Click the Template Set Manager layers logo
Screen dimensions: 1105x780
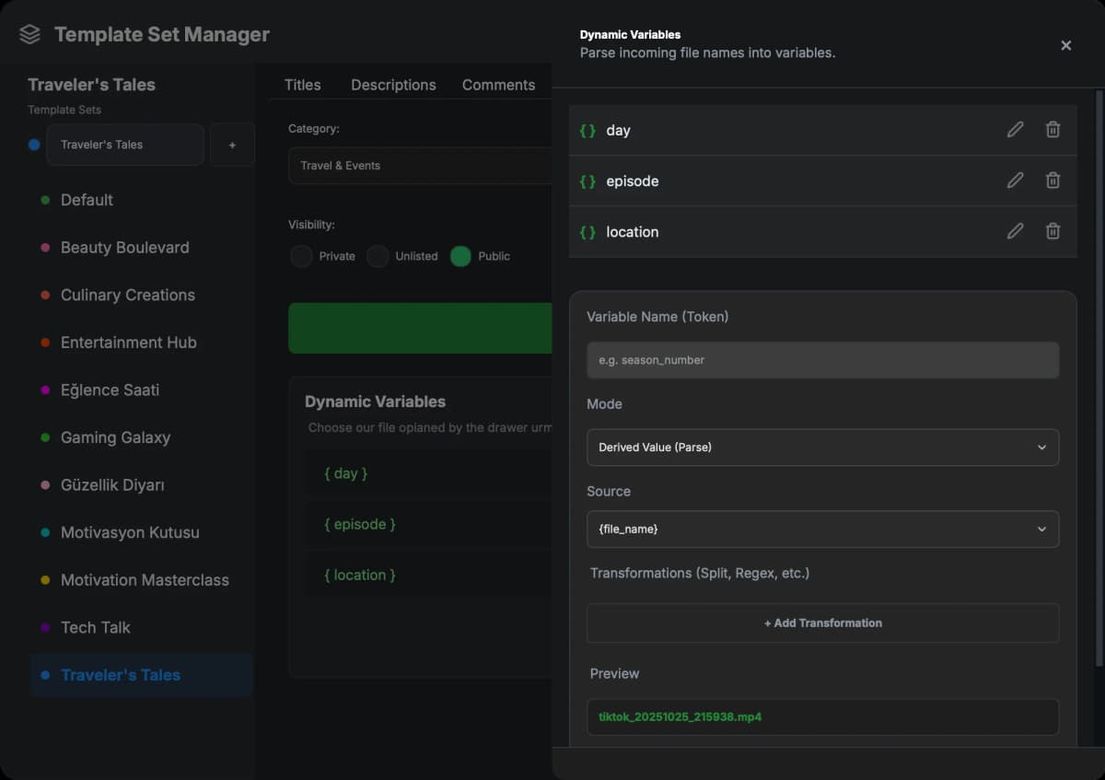click(30, 35)
